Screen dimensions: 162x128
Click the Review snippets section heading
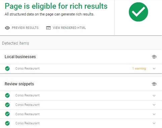(19, 84)
